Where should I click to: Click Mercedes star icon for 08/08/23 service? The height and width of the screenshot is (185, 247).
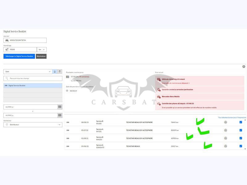pyautogui.click(x=225, y=122)
